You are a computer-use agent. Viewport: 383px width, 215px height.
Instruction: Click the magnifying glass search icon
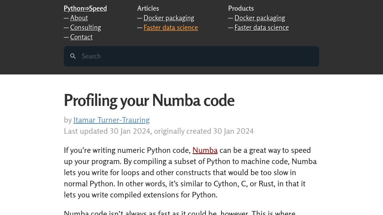click(x=73, y=56)
